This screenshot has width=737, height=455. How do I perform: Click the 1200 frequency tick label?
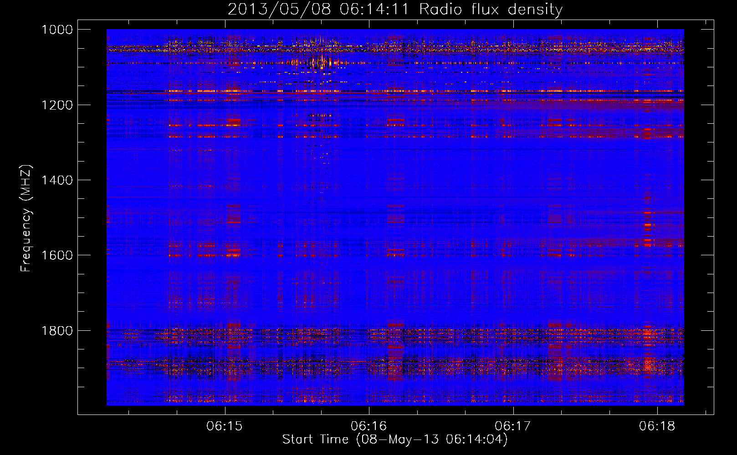(57, 105)
